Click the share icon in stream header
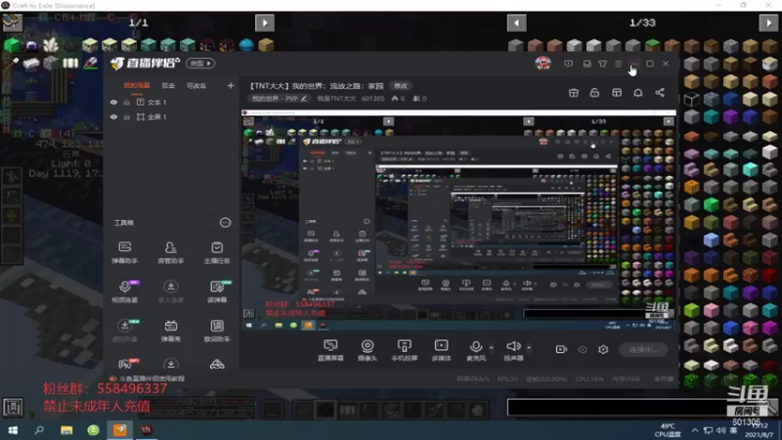The height and width of the screenshot is (440, 782). [x=659, y=93]
